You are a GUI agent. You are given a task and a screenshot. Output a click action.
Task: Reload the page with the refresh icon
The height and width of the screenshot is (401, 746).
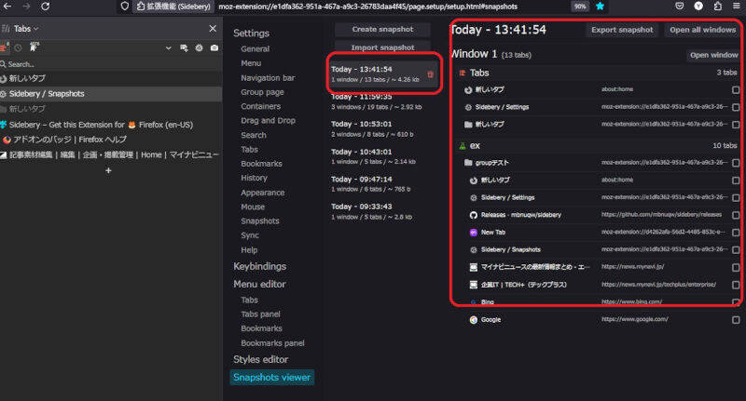(45, 7)
